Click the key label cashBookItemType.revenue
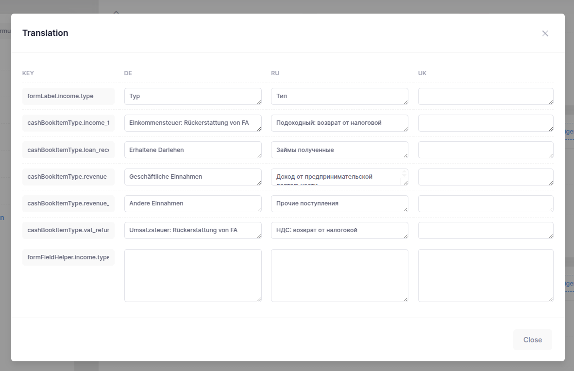The height and width of the screenshot is (371, 574). tap(68, 177)
